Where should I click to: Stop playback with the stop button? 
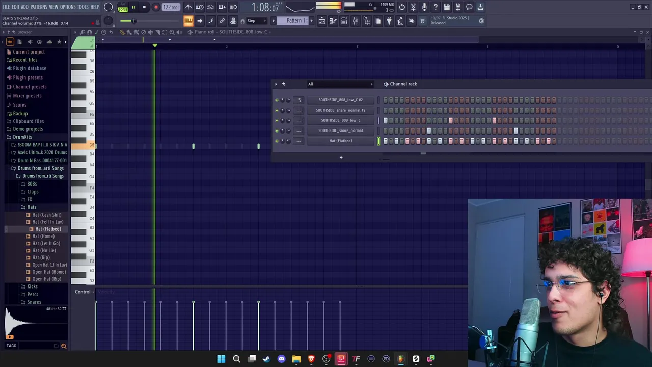144,7
